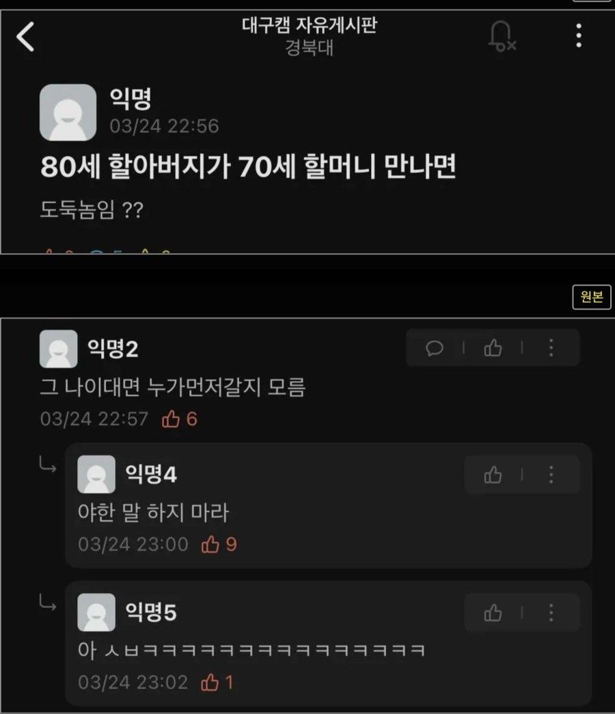615x714 pixels.
Task: Click 익명5's profile avatar
Action: tap(96, 612)
